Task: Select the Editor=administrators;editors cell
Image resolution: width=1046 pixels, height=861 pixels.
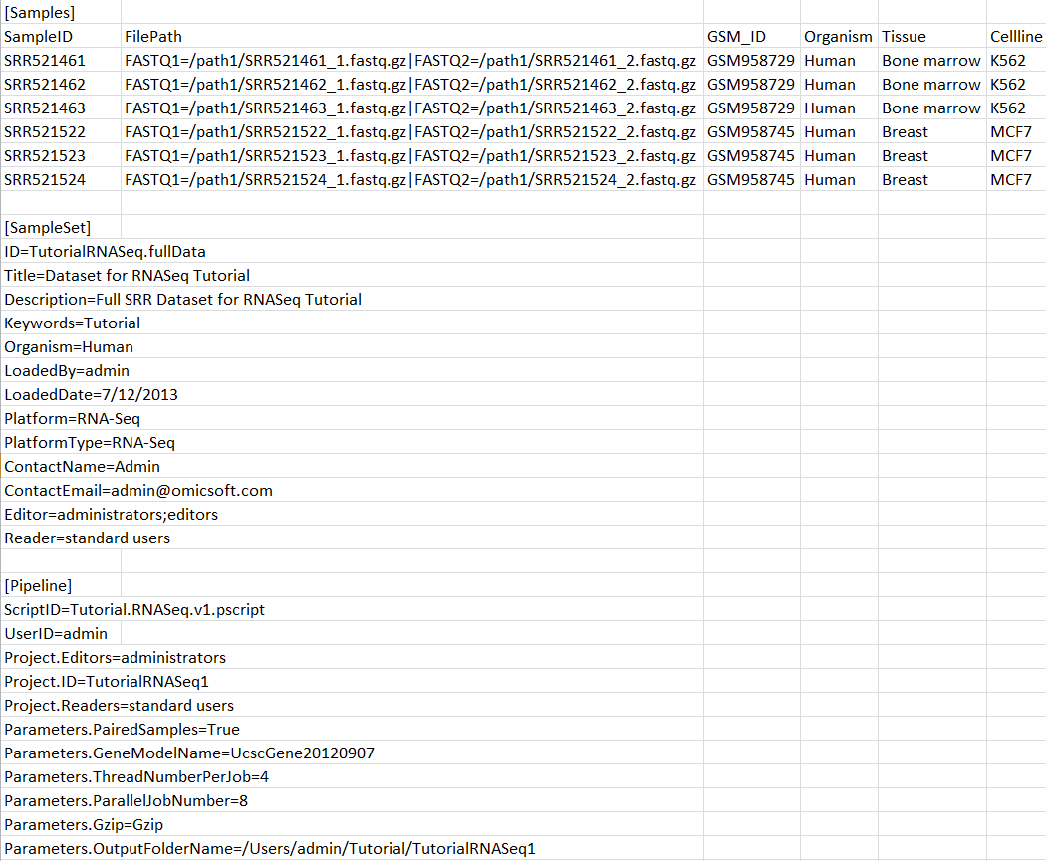Action: [x=111, y=515]
